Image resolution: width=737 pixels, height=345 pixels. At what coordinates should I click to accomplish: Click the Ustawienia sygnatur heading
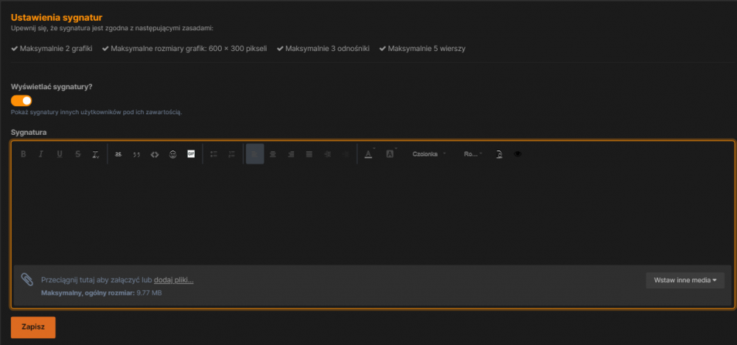[57, 18]
